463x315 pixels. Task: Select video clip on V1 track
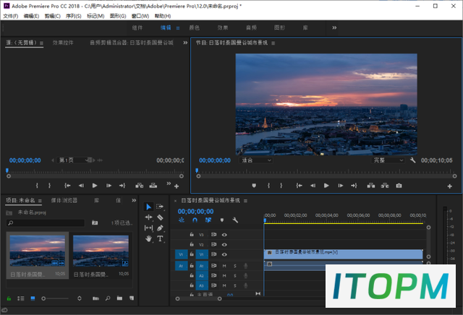[x=344, y=254]
